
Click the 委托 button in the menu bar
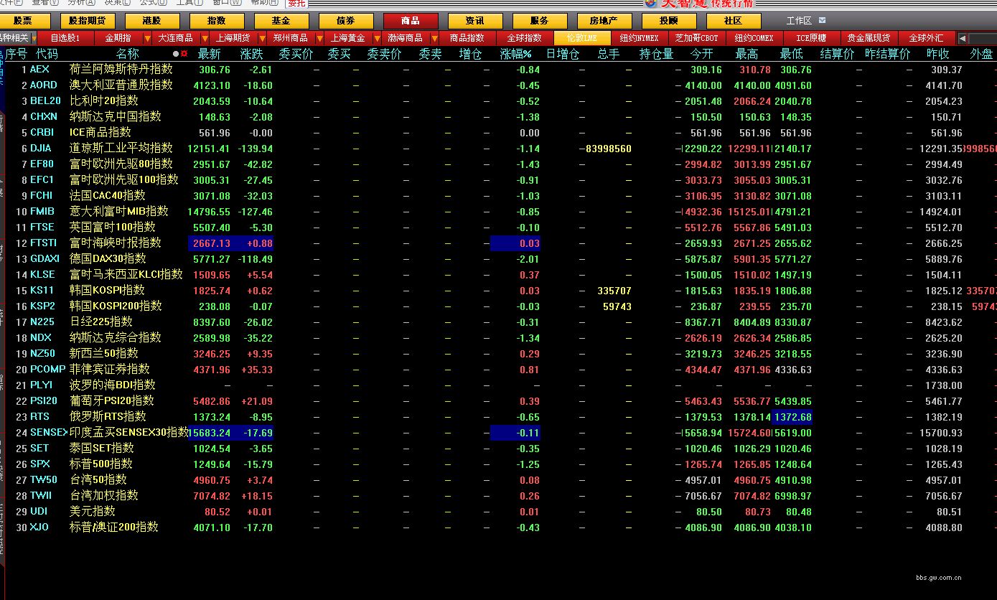(296, 3)
